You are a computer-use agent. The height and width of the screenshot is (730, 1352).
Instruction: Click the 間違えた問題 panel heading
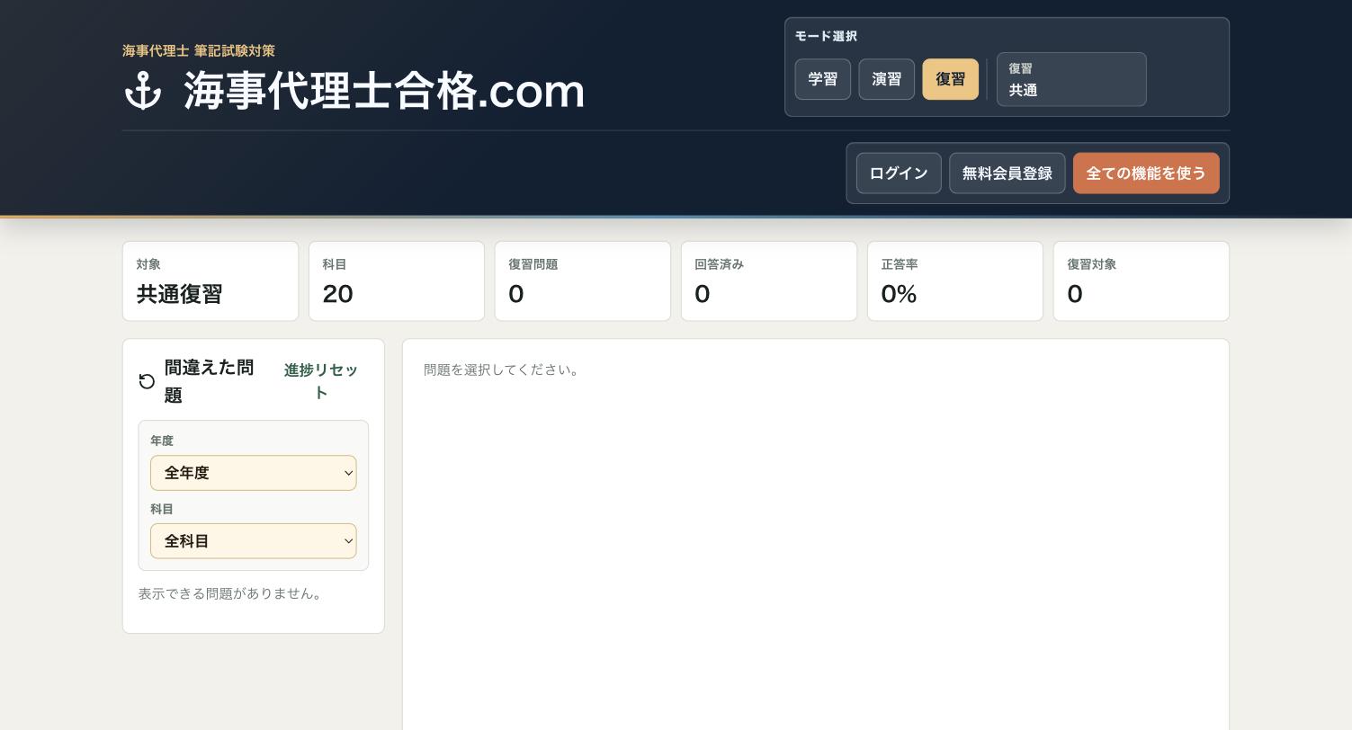pos(210,381)
